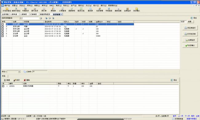Open the 库存 menu
The width and height of the screenshot is (200, 120).
point(45,6)
